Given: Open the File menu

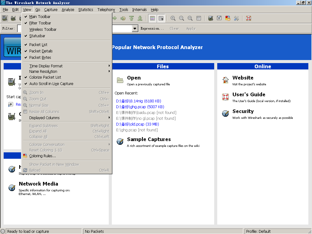Looking at the screenshot, I should 5,9.
